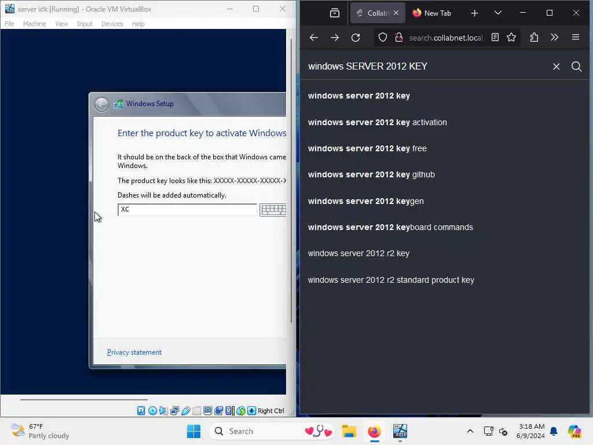The image size is (593, 445).
Task: Click the CPU virtualization V icon in status bar
Action: (x=229, y=411)
